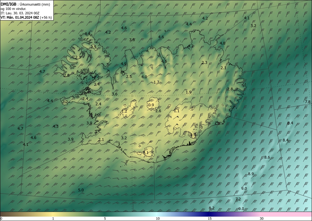Click the "15" label on the color scale
Viewport: 312px width, 221px height.
[210, 219]
